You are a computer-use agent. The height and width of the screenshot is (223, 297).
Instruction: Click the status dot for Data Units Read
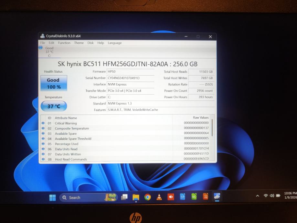[x=43, y=149]
